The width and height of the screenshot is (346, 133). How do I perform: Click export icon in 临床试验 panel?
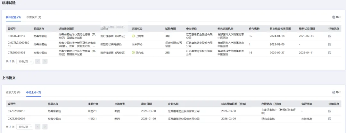click(x=337, y=17)
